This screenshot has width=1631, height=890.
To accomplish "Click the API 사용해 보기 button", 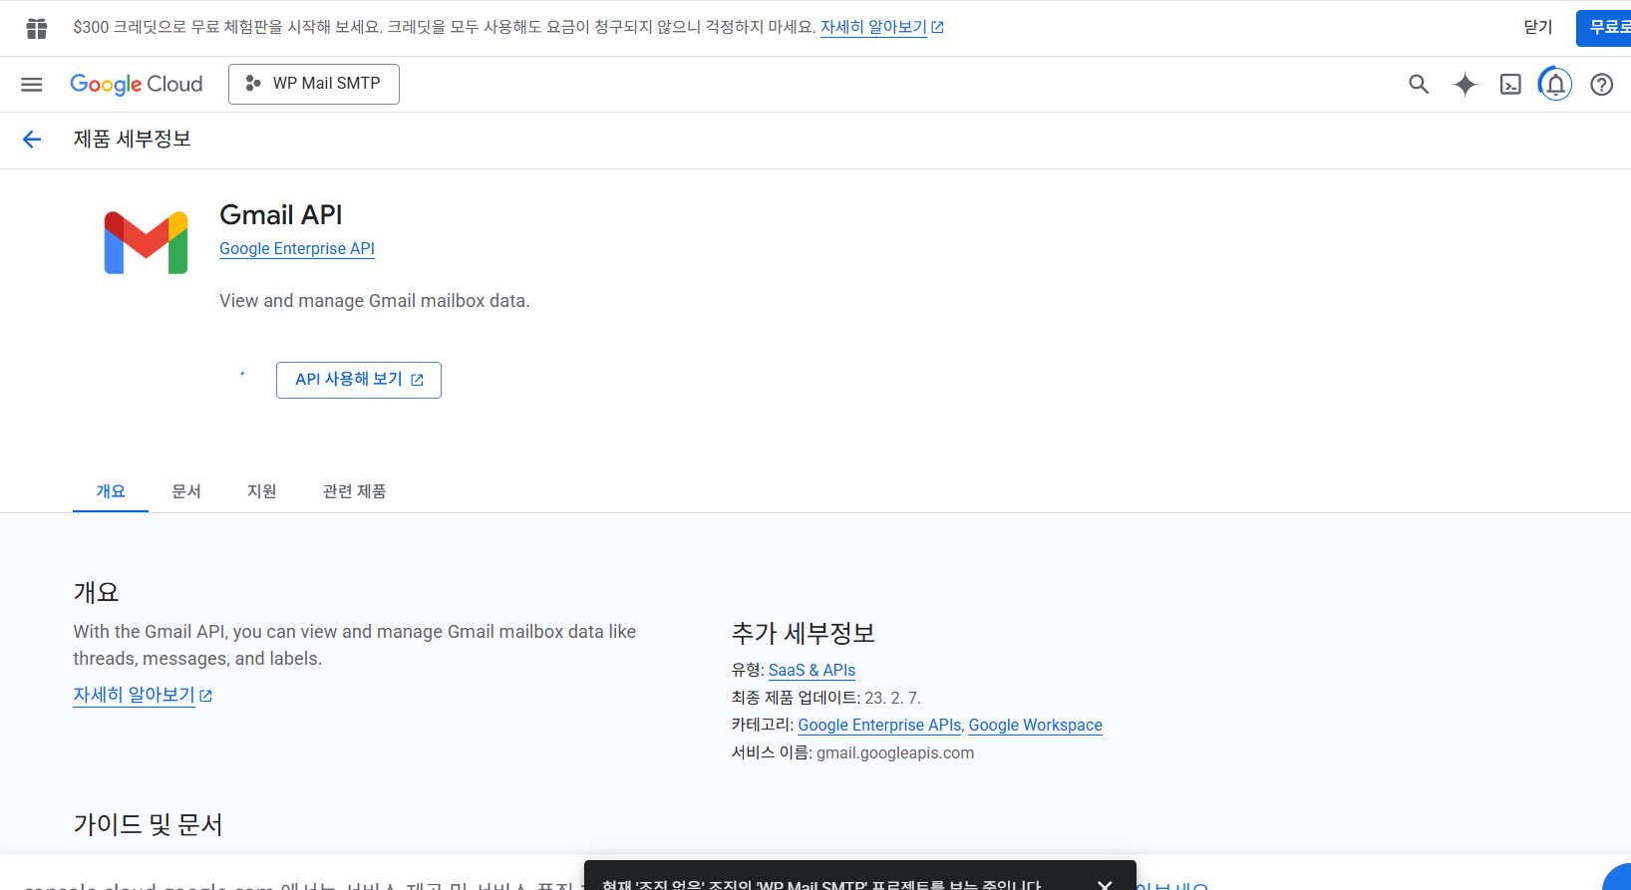I will (x=359, y=380).
